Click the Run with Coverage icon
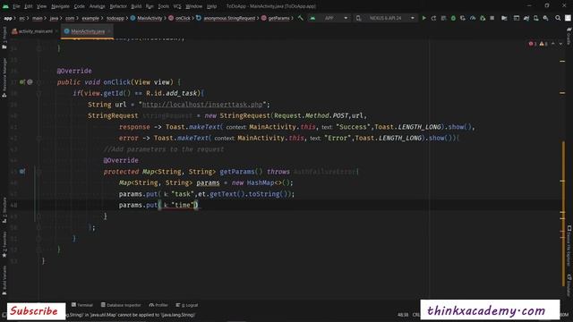 pos(463,18)
